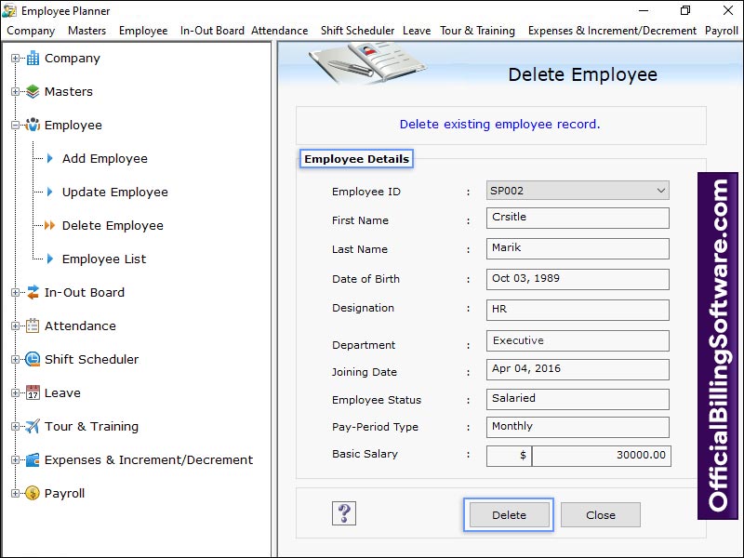Open the Employee ID dropdown
Image resolution: width=744 pixels, height=558 pixels.
(660, 191)
